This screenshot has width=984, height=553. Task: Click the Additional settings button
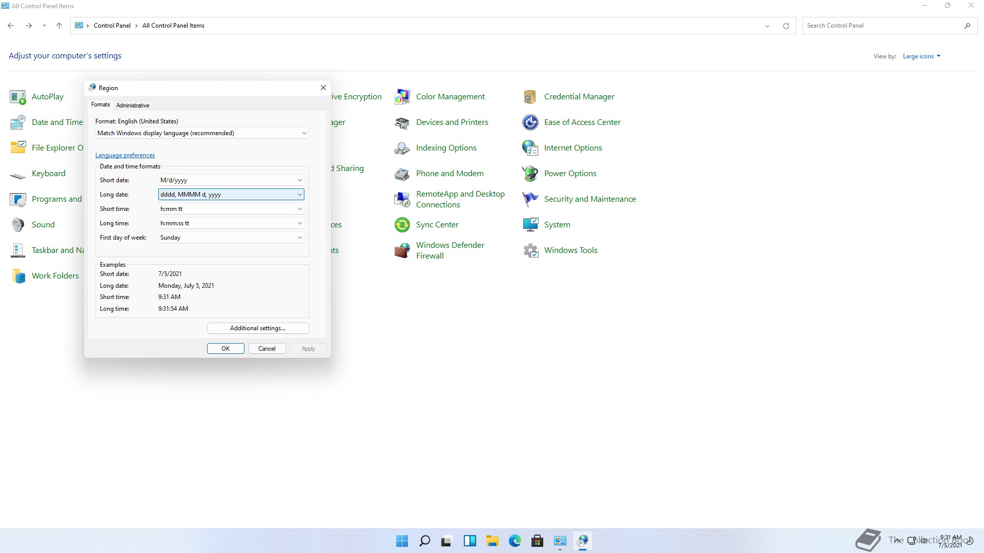(x=258, y=328)
